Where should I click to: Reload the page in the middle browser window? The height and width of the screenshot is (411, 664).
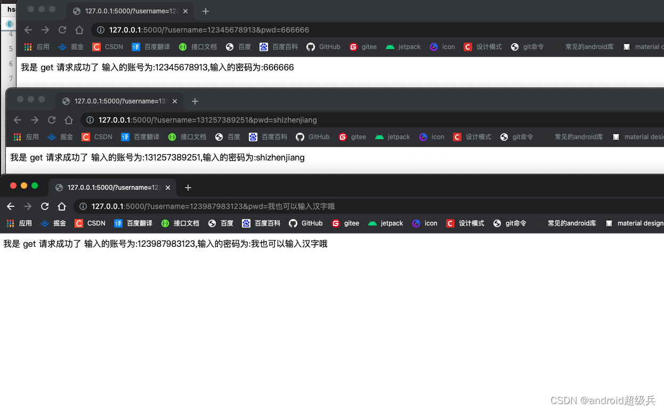pos(52,120)
